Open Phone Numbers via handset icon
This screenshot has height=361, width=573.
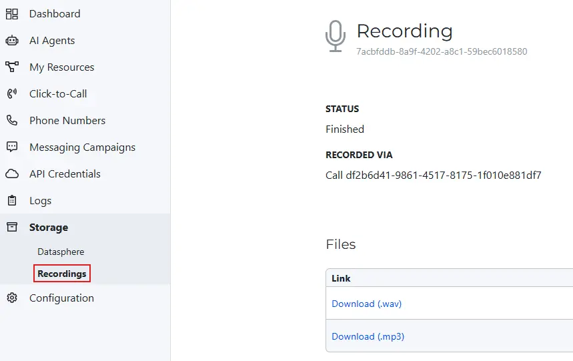click(x=12, y=121)
